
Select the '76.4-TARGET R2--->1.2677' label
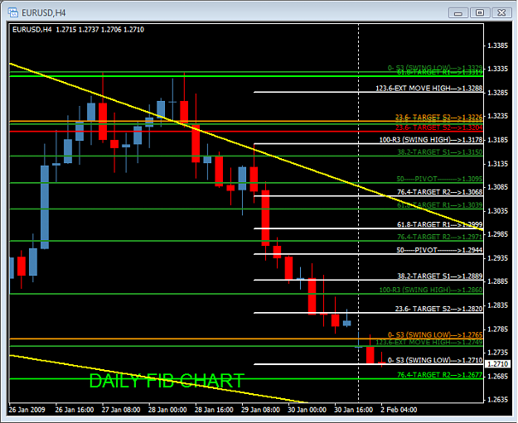click(440, 375)
